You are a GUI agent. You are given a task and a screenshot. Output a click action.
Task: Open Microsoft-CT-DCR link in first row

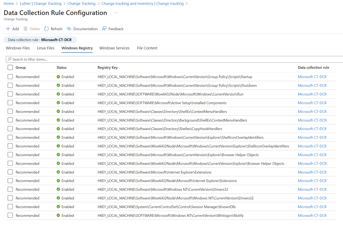pyautogui.click(x=312, y=77)
